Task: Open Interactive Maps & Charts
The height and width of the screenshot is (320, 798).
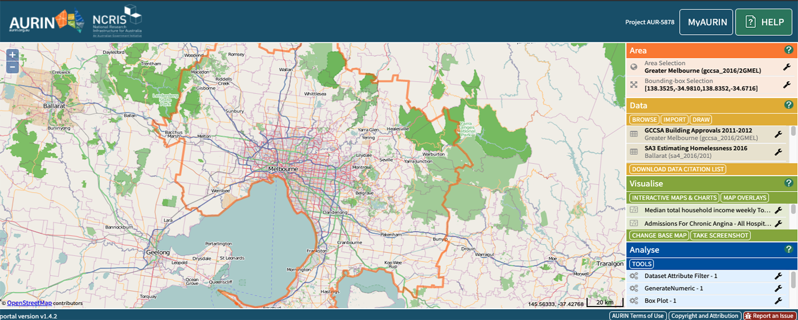Action: (674, 198)
